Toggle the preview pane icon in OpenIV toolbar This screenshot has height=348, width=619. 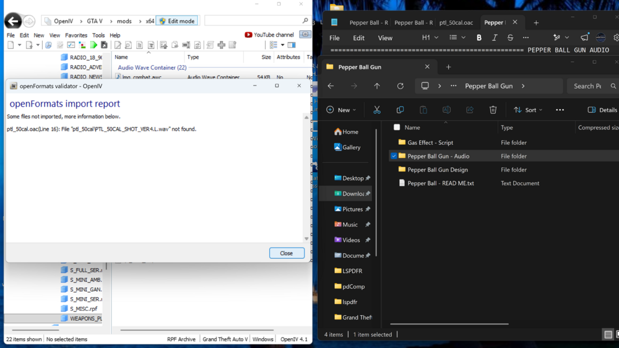tap(292, 45)
